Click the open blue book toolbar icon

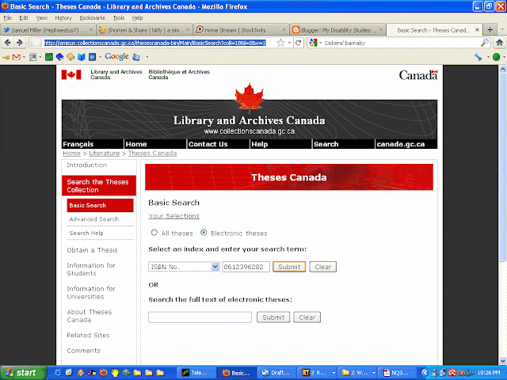(x=81, y=57)
